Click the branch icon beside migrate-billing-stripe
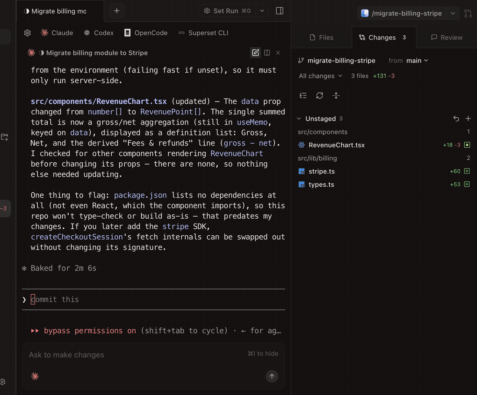 pyautogui.click(x=301, y=61)
